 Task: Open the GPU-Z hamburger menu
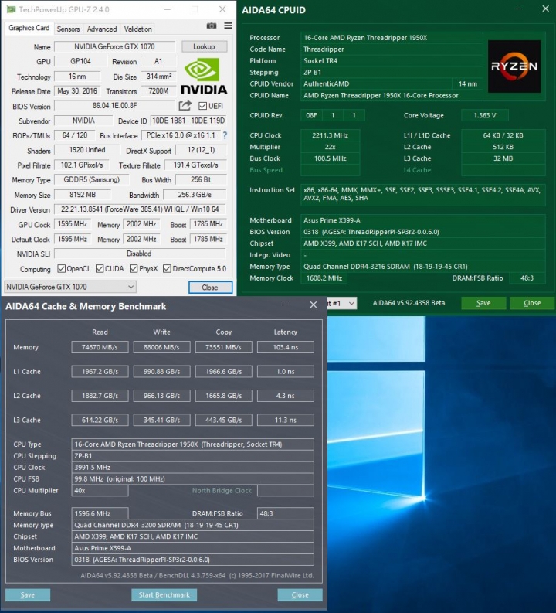[229, 26]
